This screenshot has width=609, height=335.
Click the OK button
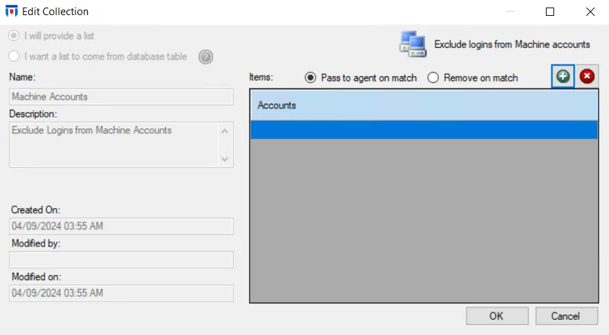click(497, 316)
